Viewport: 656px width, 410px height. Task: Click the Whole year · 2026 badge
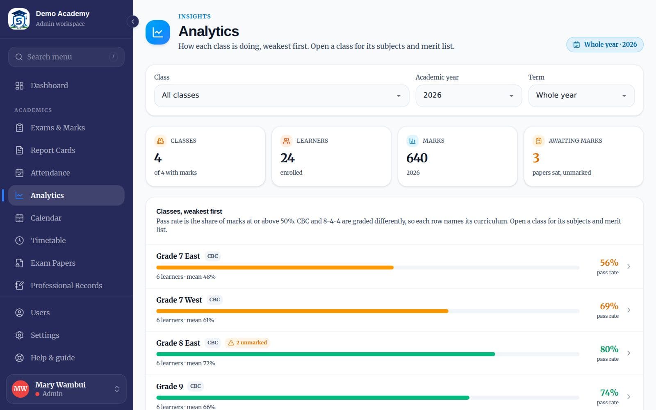coord(605,45)
